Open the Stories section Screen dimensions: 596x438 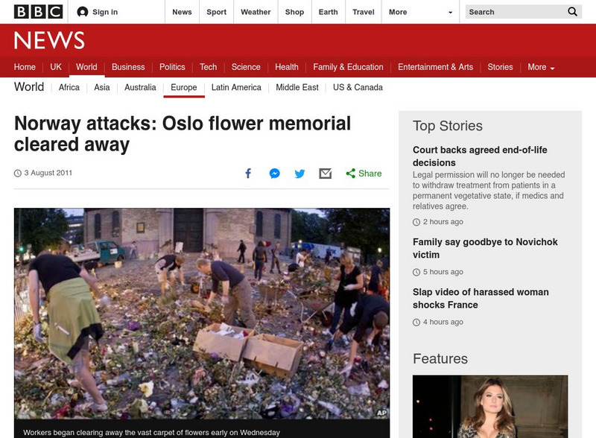(x=500, y=67)
